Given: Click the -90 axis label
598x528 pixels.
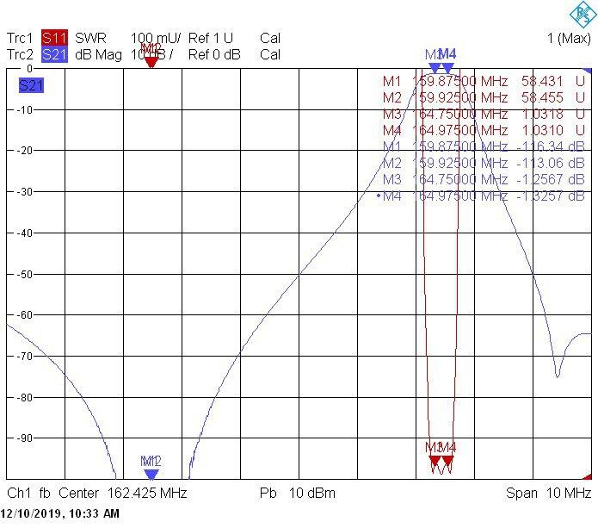Looking at the screenshot, I should click(x=23, y=438).
